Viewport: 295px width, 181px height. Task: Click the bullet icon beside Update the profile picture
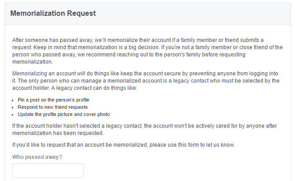coord(13,115)
